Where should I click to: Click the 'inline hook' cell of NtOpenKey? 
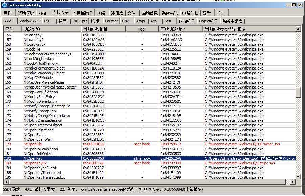(142, 158)
